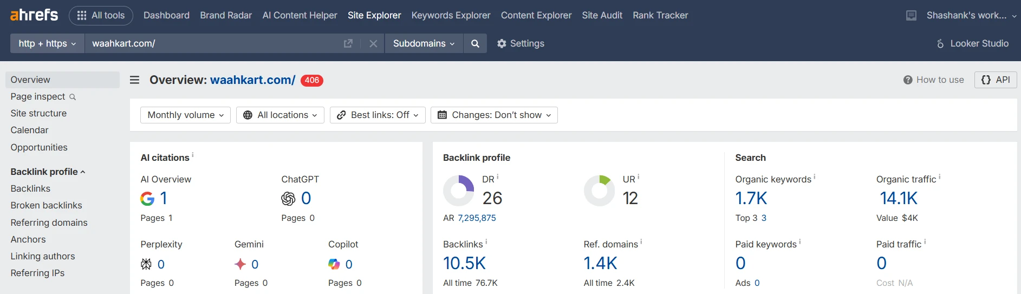Viewport: 1021px width, 294px height.
Task: Click the info icon beside Organic keywords
Action: click(x=815, y=177)
